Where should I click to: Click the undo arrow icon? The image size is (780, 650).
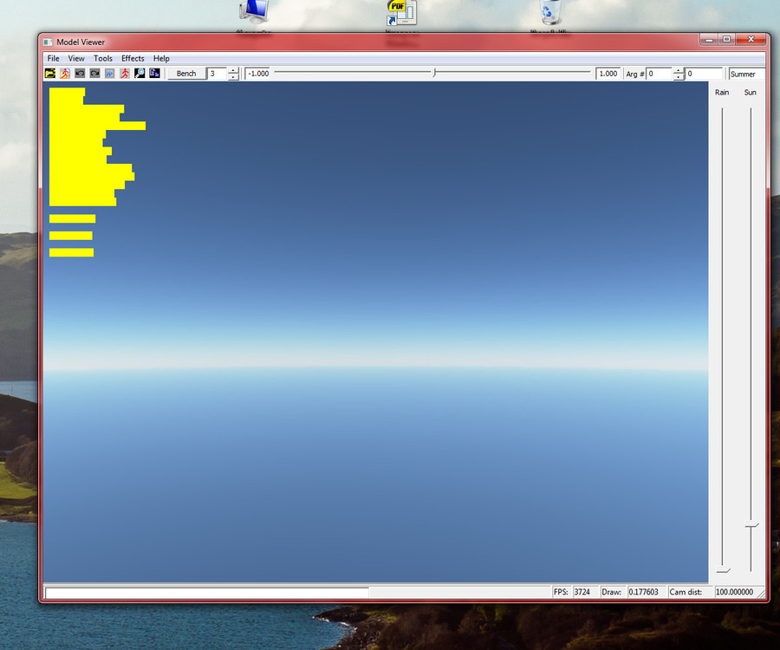pos(80,74)
